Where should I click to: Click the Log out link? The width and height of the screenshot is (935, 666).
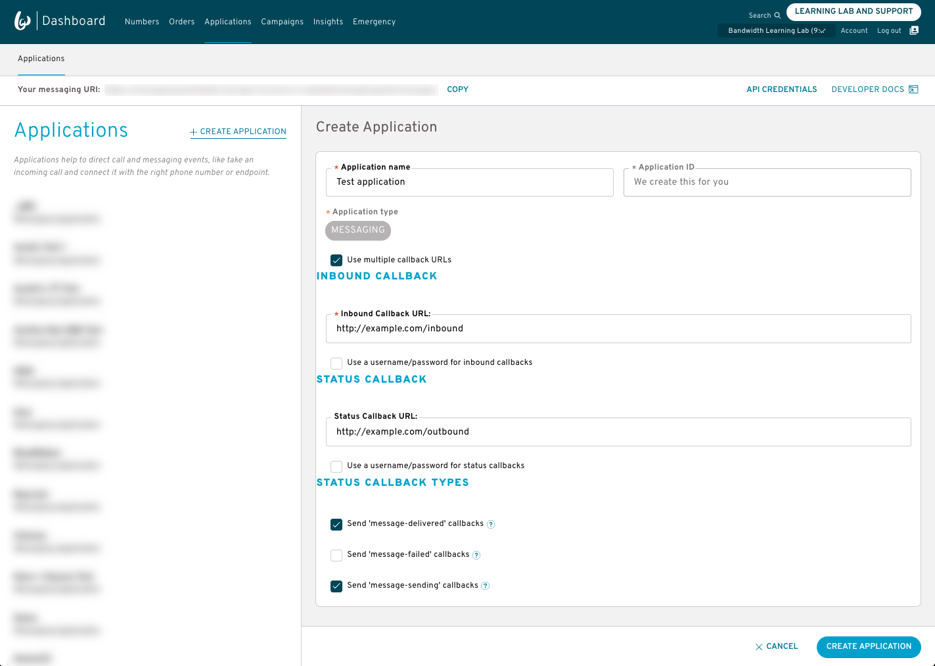click(x=889, y=31)
